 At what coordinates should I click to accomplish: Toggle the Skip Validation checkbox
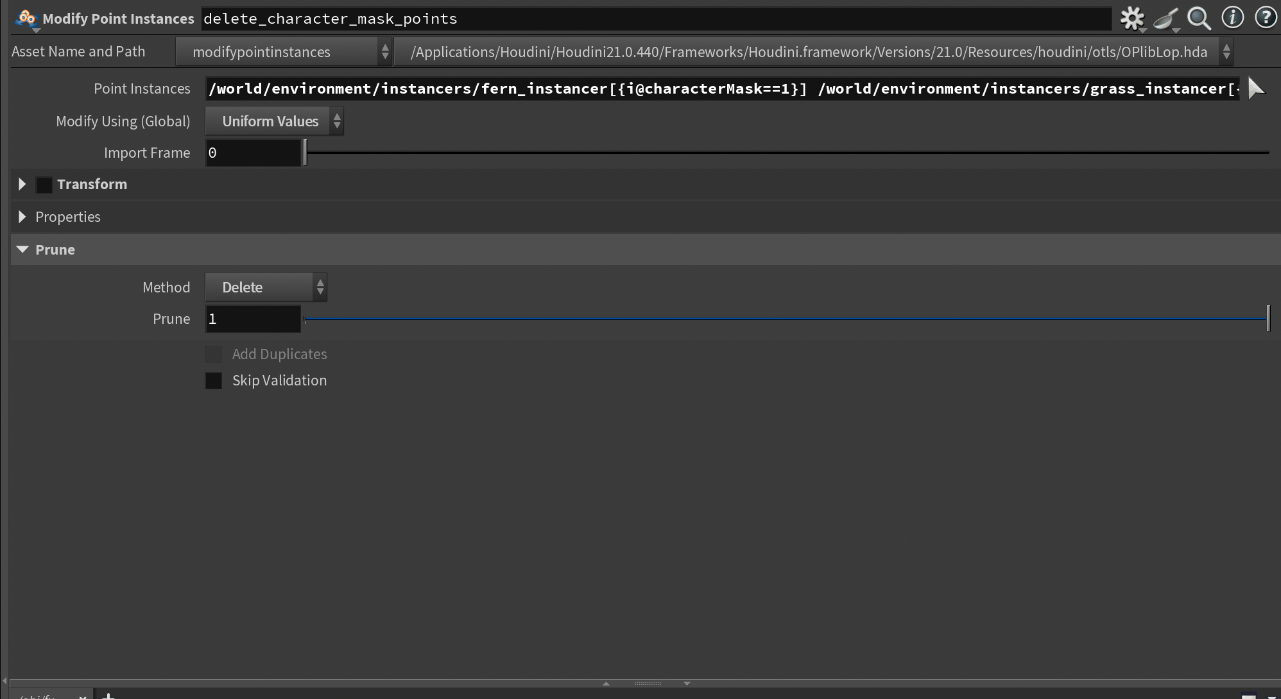214,380
